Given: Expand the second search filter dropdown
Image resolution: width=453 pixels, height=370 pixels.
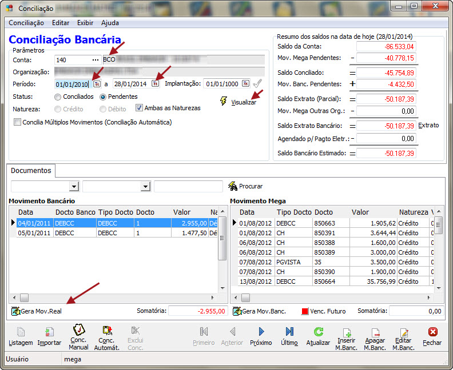Looking at the screenshot, I should click(x=145, y=186).
